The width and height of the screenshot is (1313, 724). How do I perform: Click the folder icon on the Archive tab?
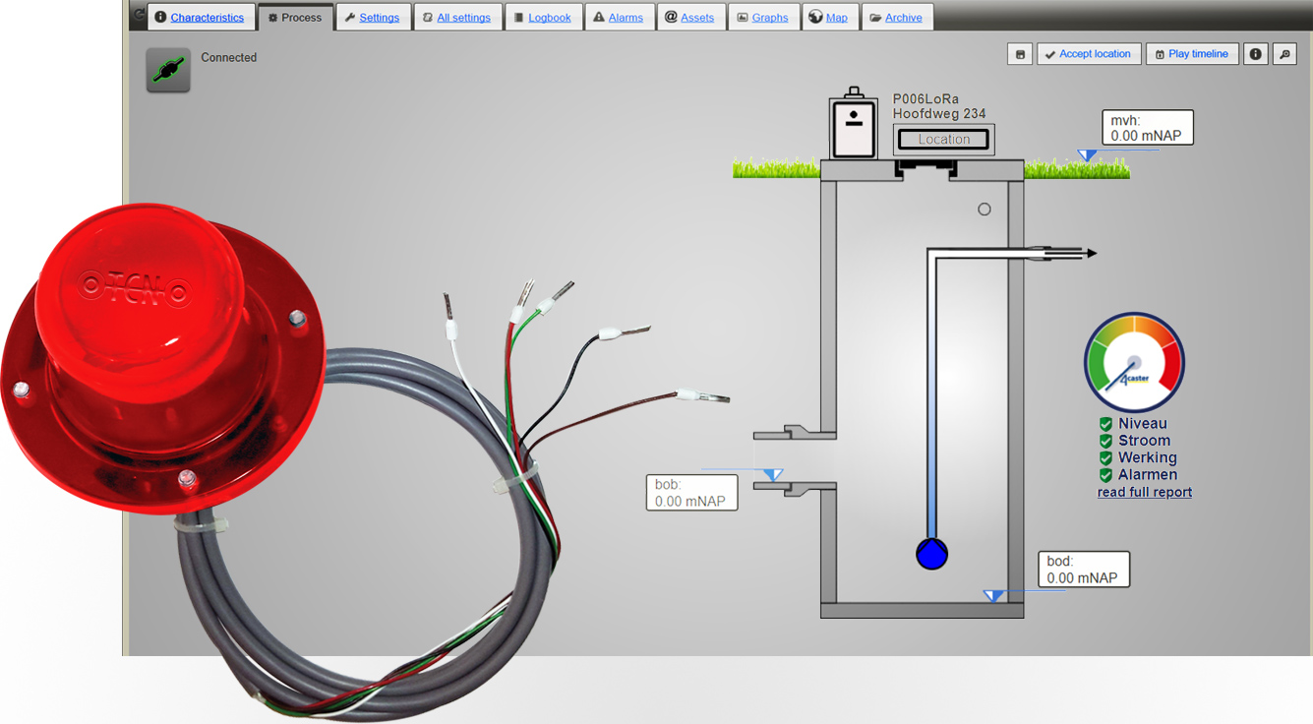point(872,17)
